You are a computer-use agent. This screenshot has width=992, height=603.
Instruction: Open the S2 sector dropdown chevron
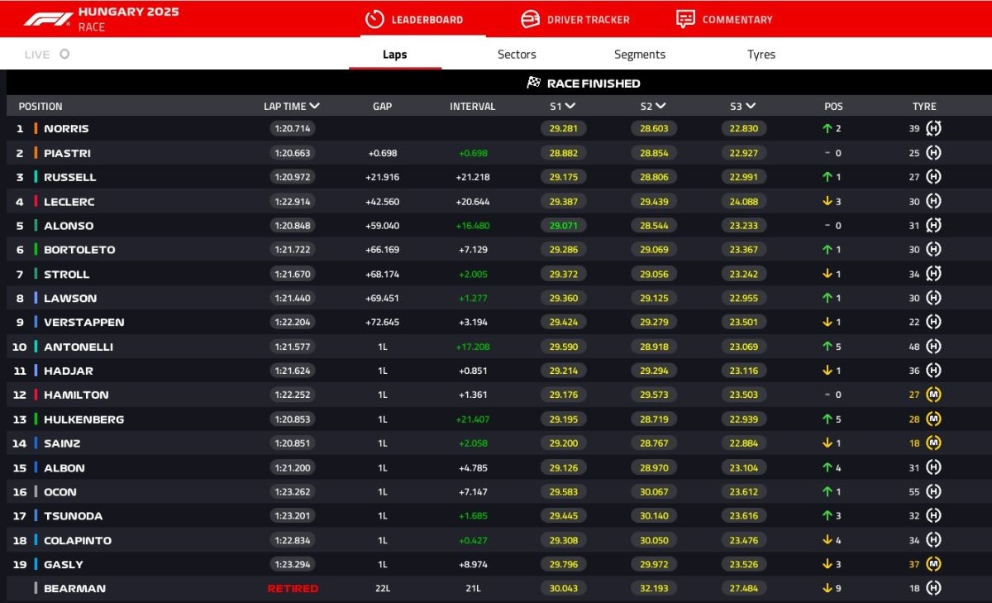point(661,106)
